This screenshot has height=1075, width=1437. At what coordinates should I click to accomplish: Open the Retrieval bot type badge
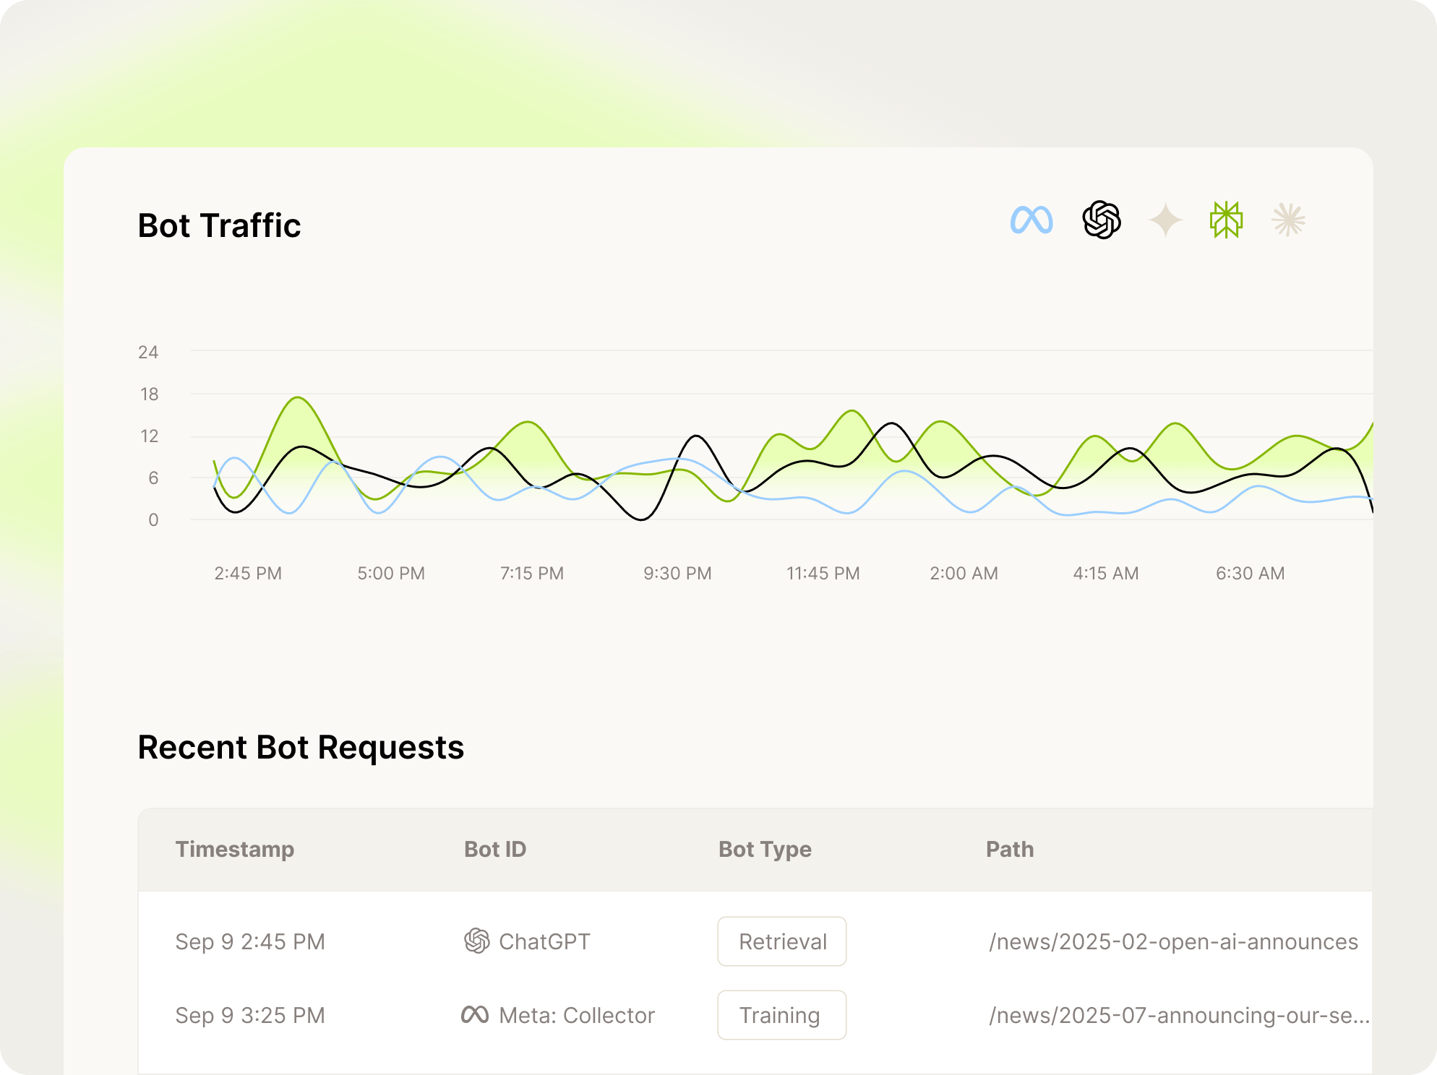point(781,941)
